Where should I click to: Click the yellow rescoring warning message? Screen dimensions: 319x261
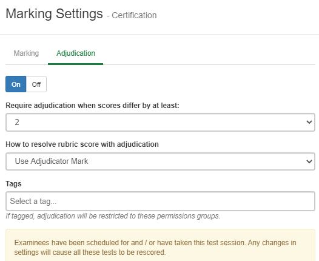160,245
